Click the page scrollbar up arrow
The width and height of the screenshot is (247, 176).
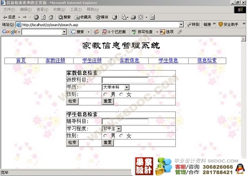coord(243,39)
